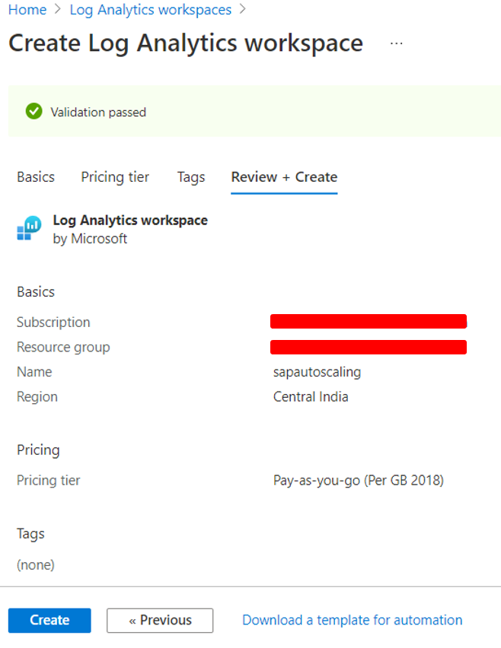Screen dimensions: 501x648
Task: Click the Pay-as-you-go (Per GB 2018) value
Action: click(359, 480)
